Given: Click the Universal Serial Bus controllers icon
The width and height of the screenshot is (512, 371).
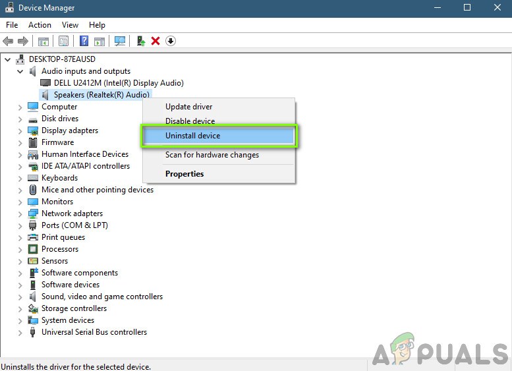Looking at the screenshot, I should coord(33,332).
